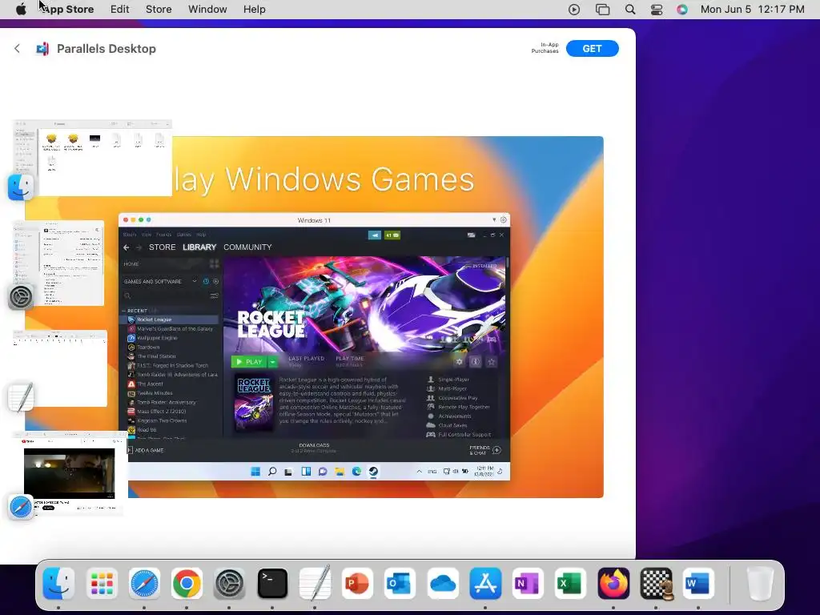The width and height of the screenshot is (820, 615).
Task: Open Control Center in menu bar
Action: coord(657,10)
